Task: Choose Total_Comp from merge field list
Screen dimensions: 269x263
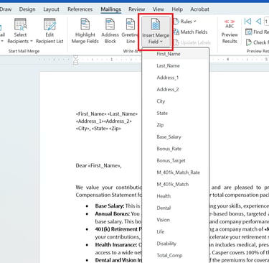Action: pyautogui.click(x=176, y=255)
